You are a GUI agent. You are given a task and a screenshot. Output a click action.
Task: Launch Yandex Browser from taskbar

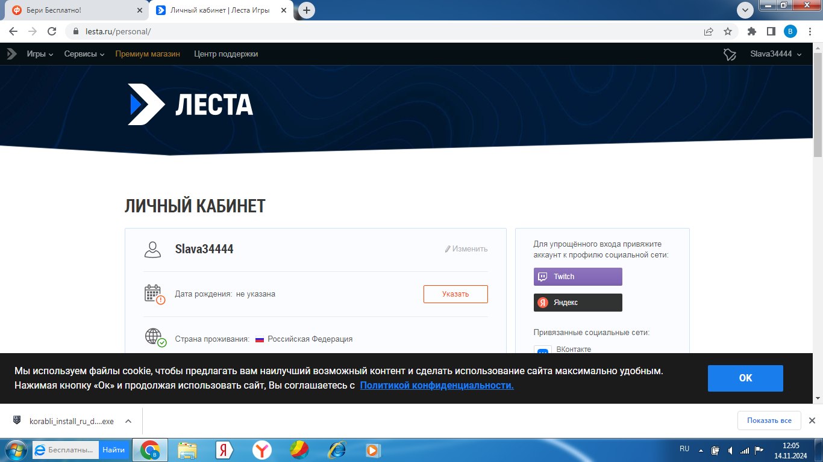[262, 450]
